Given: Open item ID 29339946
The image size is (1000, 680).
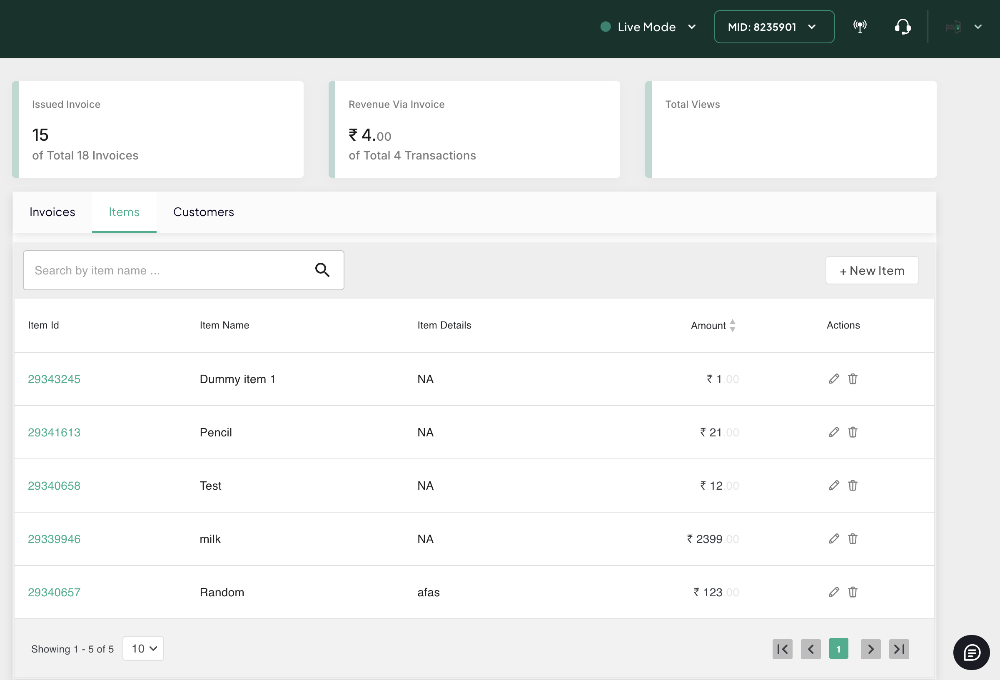Looking at the screenshot, I should coord(54,539).
